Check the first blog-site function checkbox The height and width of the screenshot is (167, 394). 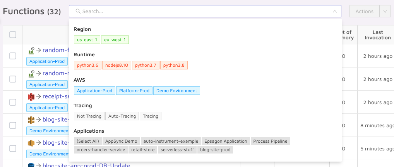click(x=13, y=125)
